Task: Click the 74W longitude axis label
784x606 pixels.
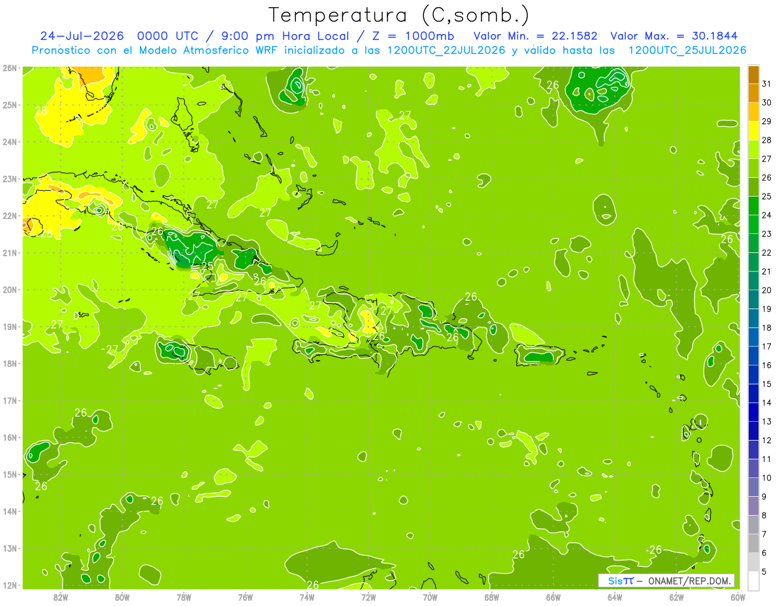Action: pyautogui.click(x=307, y=596)
